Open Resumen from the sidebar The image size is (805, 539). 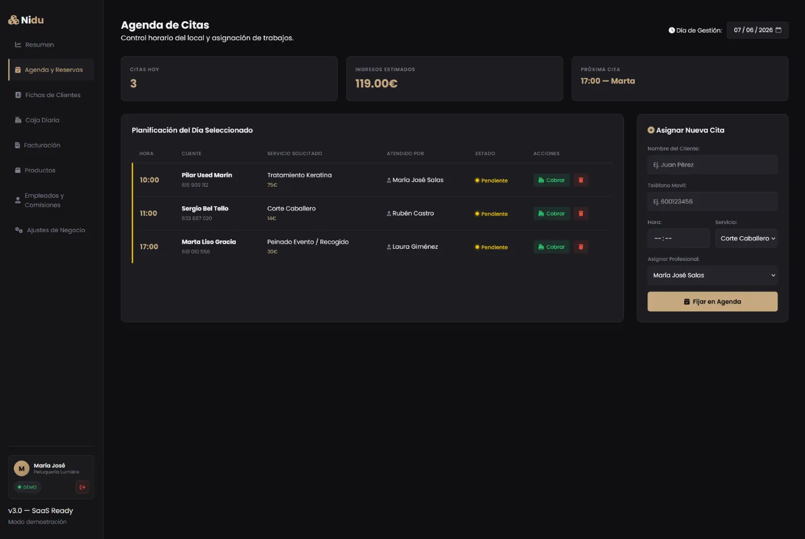51,44
